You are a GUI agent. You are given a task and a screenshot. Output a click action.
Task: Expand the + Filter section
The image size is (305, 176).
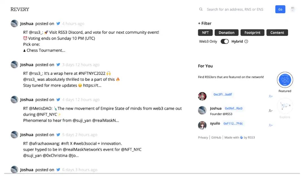coord(205,23)
